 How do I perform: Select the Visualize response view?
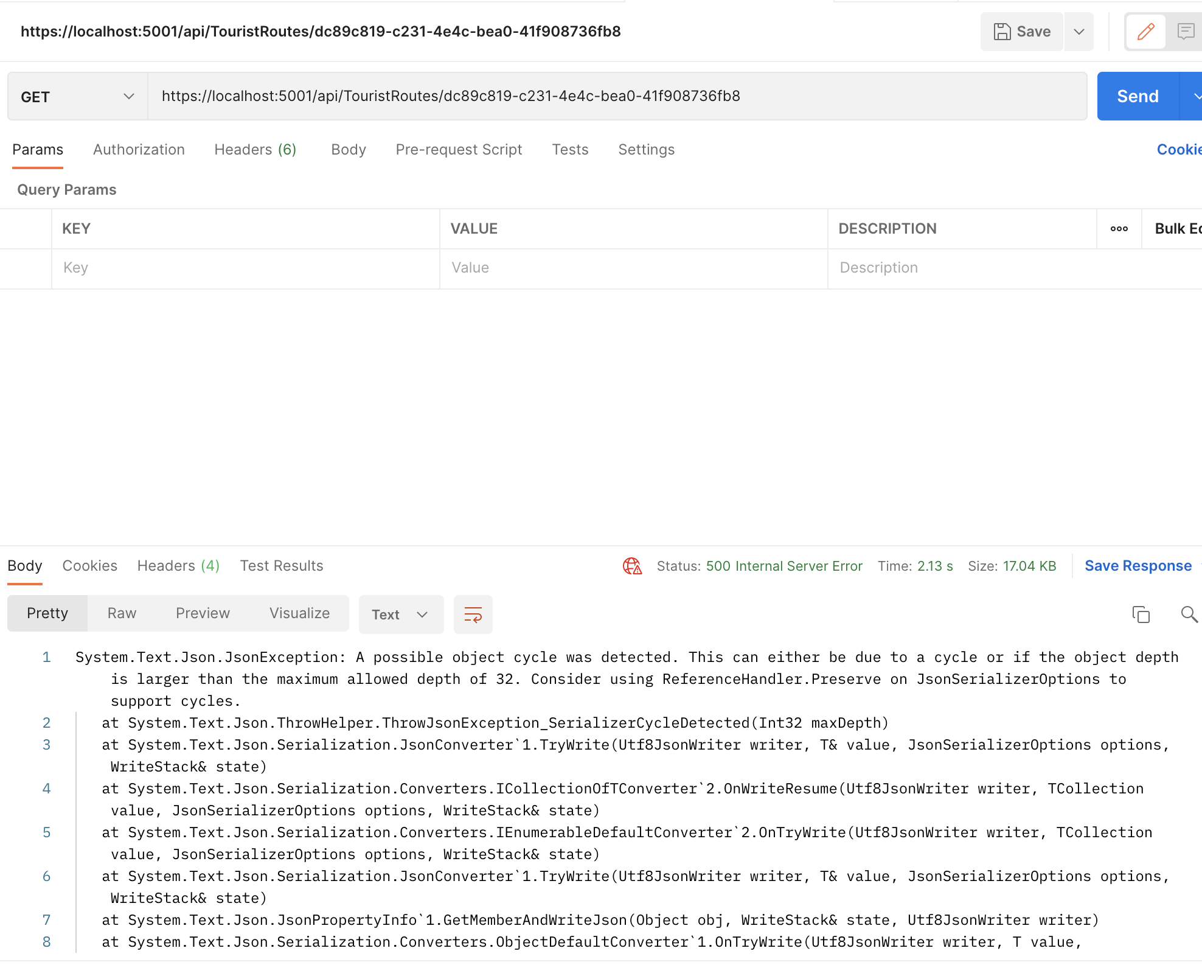(x=299, y=613)
